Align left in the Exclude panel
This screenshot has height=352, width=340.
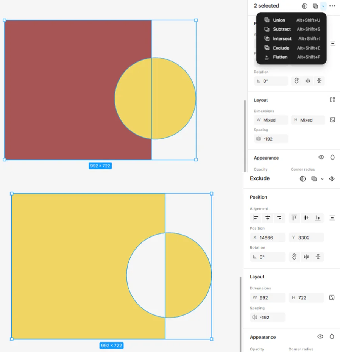tap(256, 217)
